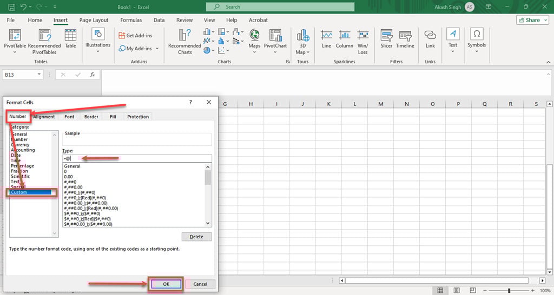The image size is (554, 295).
Task: Switch to the Home tab
Action: tap(35, 20)
